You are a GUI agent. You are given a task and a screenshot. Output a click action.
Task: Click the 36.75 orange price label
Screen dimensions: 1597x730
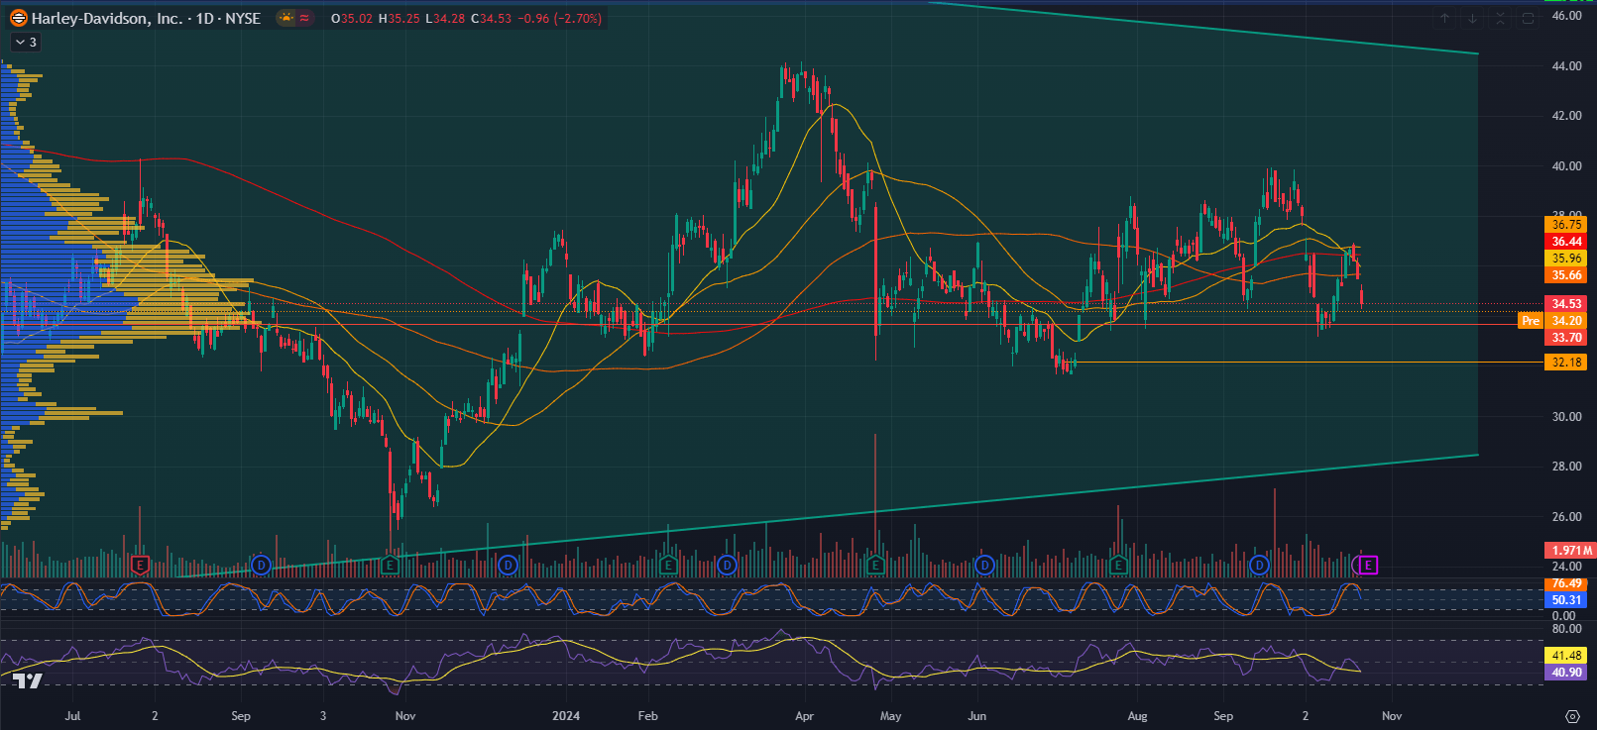[1566, 225]
